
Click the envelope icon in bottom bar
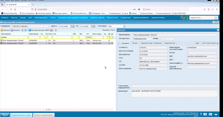click(211, 114)
